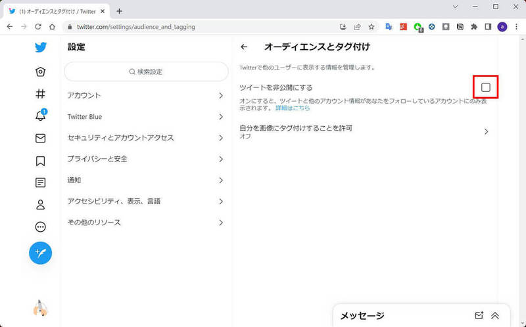Open the 詳細はこちら link

[293, 108]
